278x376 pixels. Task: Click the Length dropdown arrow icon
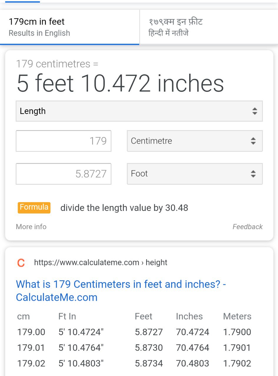click(254, 111)
